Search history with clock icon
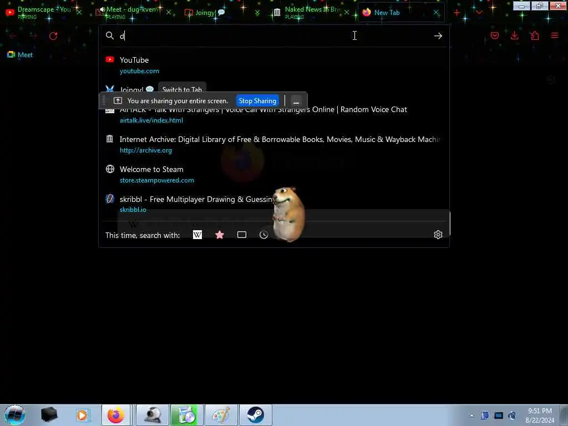568x426 pixels. click(263, 235)
